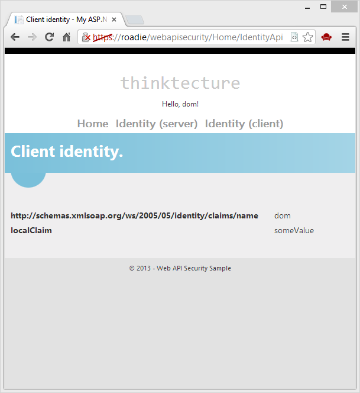The width and height of the screenshot is (360, 393).
Task: Click the broken HTTPS lock icon
Action: coord(86,37)
